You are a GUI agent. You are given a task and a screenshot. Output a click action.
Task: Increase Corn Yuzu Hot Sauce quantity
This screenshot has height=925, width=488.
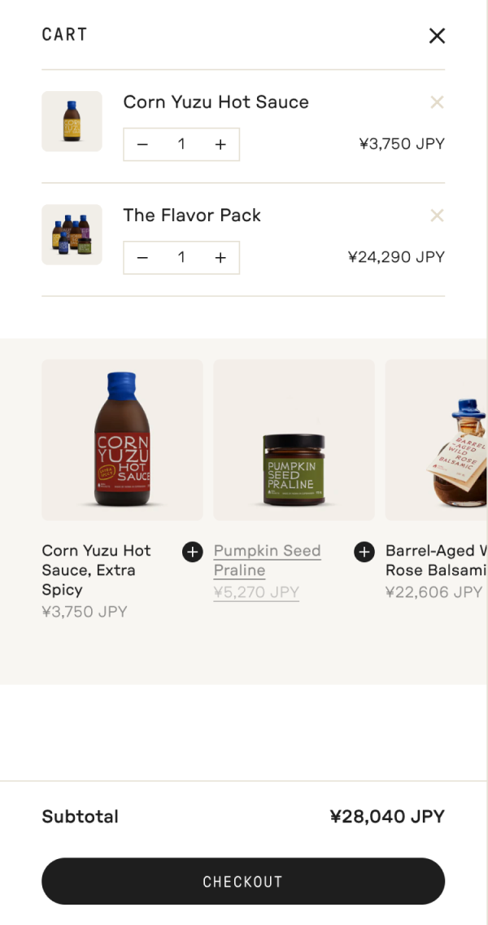(220, 145)
